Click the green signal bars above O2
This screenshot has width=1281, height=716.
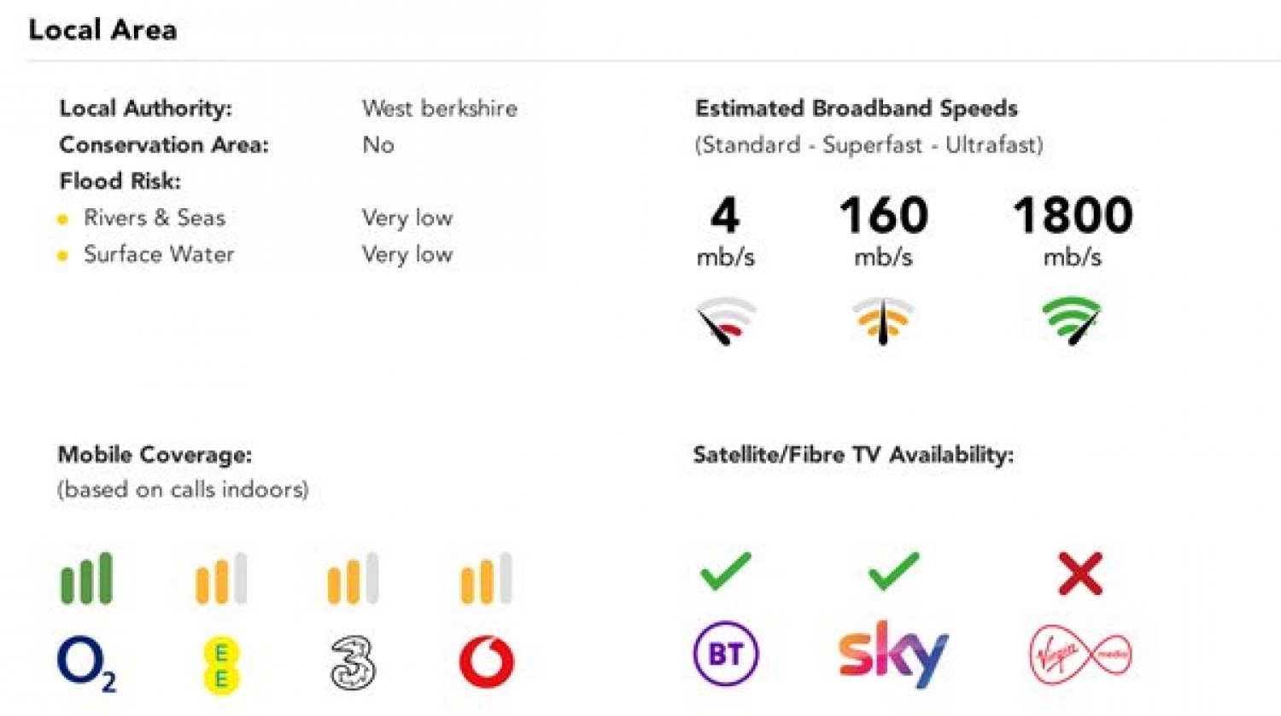click(86, 579)
